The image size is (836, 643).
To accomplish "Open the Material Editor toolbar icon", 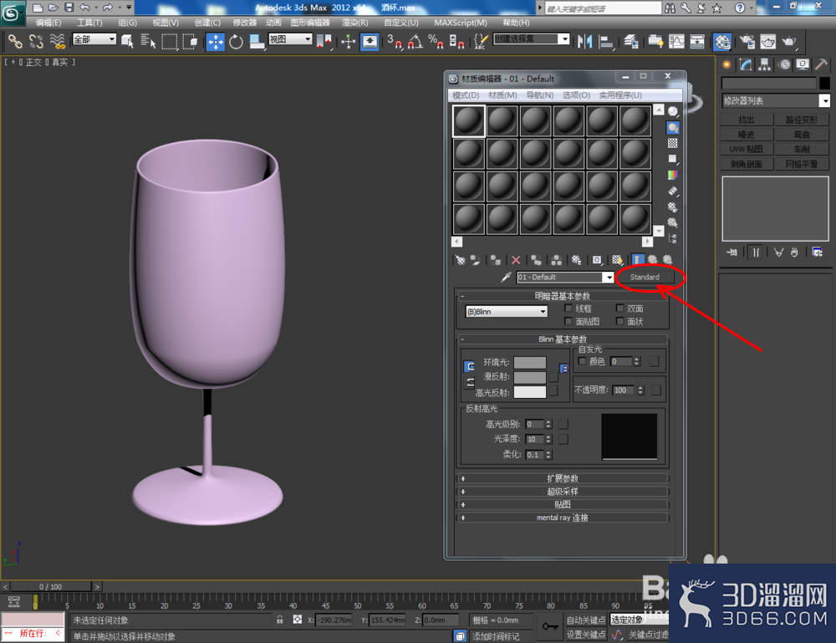I will 722,42.
